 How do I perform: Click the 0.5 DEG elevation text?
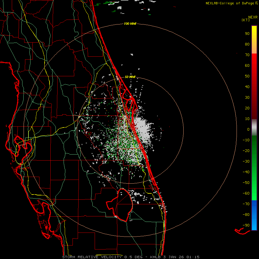133,257
